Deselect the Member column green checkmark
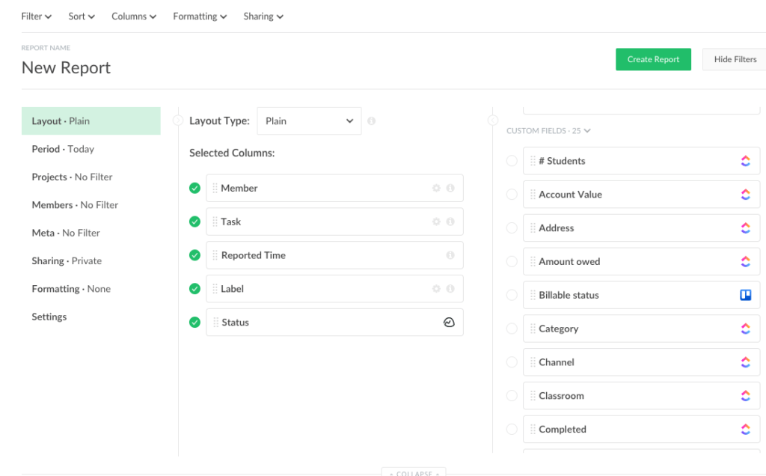 pyautogui.click(x=194, y=188)
